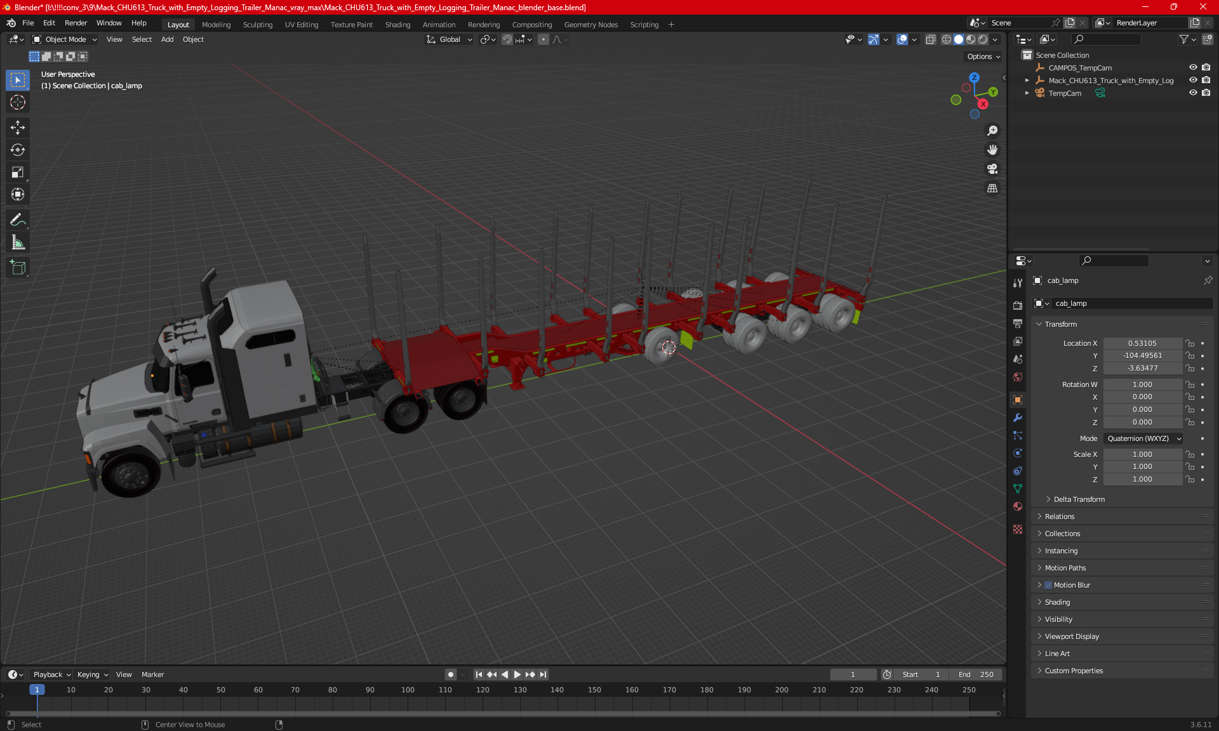Image resolution: width=1219 pixels, height=731 pixels.
Task: Activate the Move tool
Action: pos(18,128)
